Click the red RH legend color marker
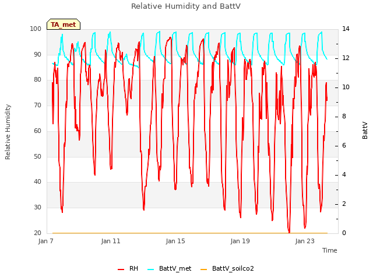Image resolution: width=373 pixels, height=280 pixels. pos(121,269)
